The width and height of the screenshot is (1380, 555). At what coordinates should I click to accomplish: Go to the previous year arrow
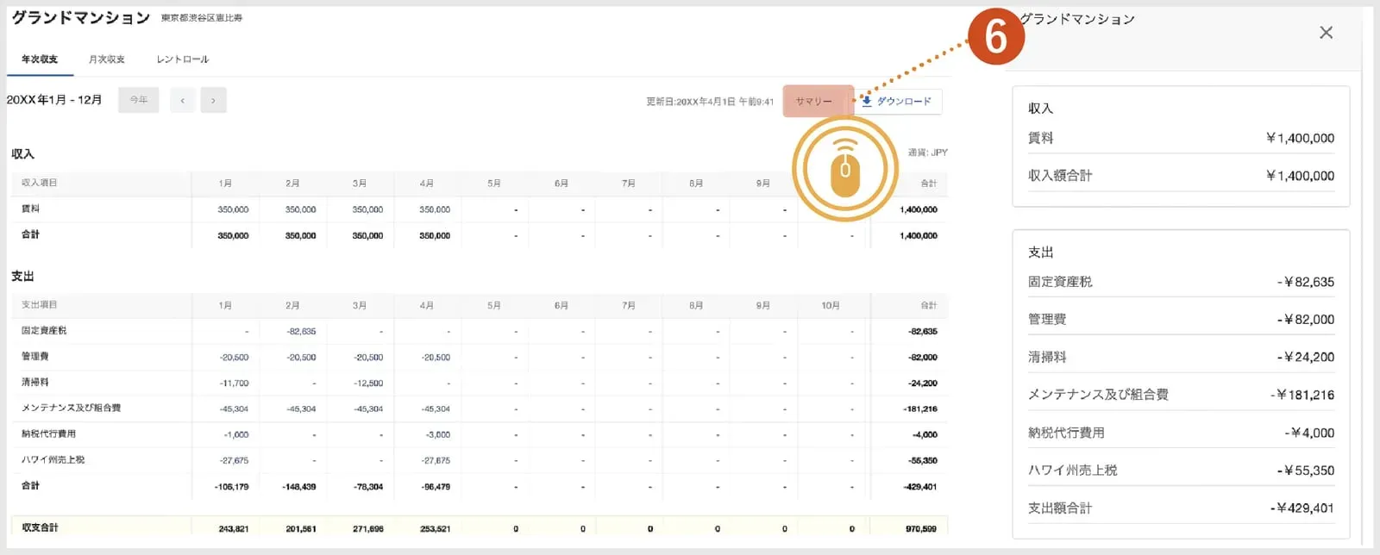tap(182, 100)
